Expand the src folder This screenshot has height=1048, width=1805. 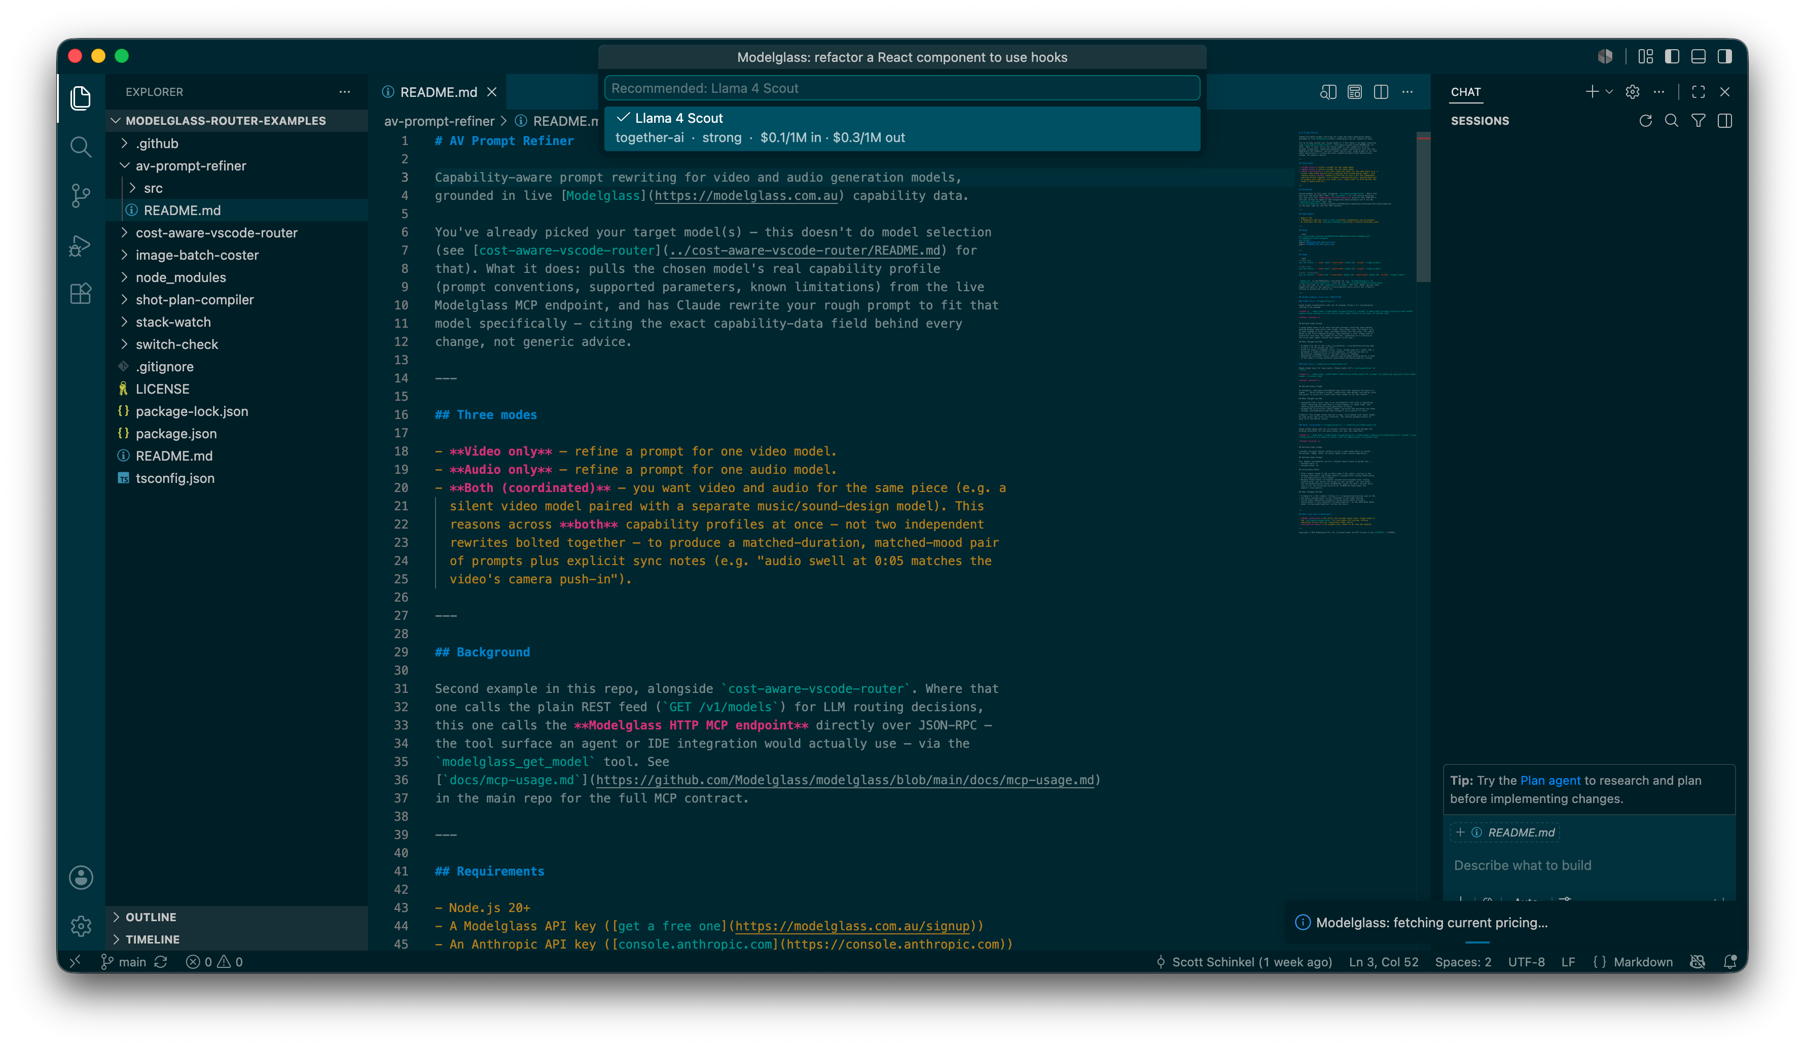click(236, 188)
